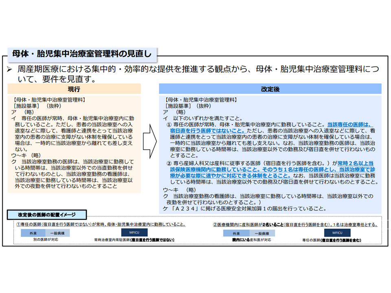391x293 pixels.
Task: Select the 改定後 blue header bar
Action: (270, 89)
